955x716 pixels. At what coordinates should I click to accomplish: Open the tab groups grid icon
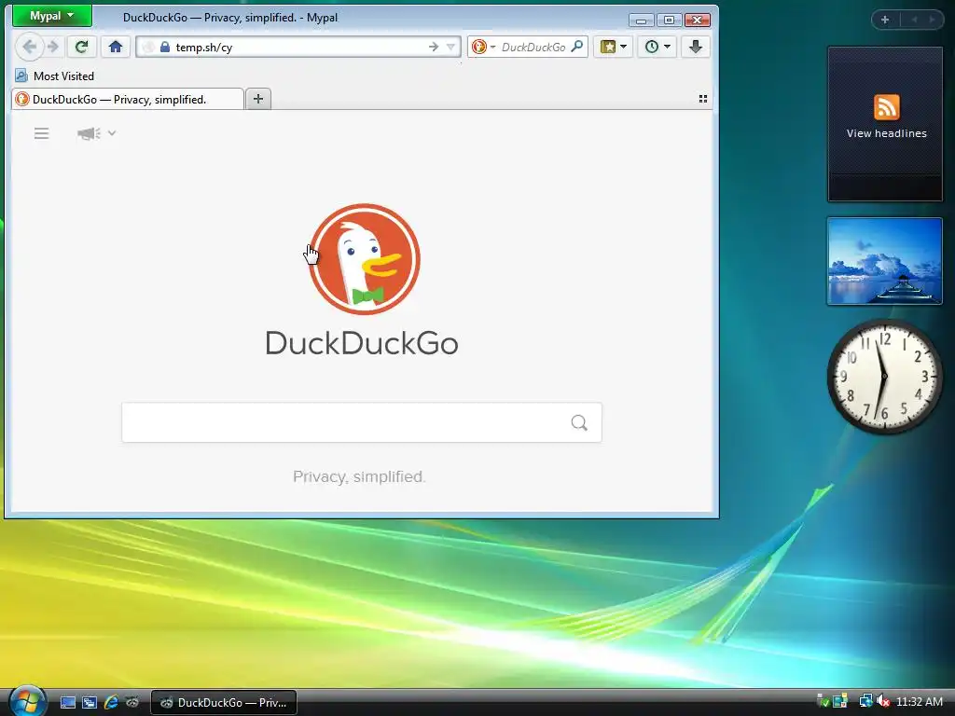[x=703, y=99]
